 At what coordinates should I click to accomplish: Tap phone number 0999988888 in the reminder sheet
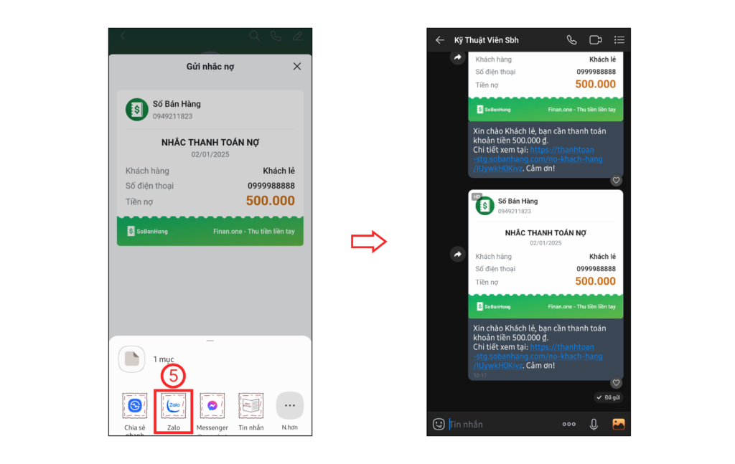[x=271, y=186]
